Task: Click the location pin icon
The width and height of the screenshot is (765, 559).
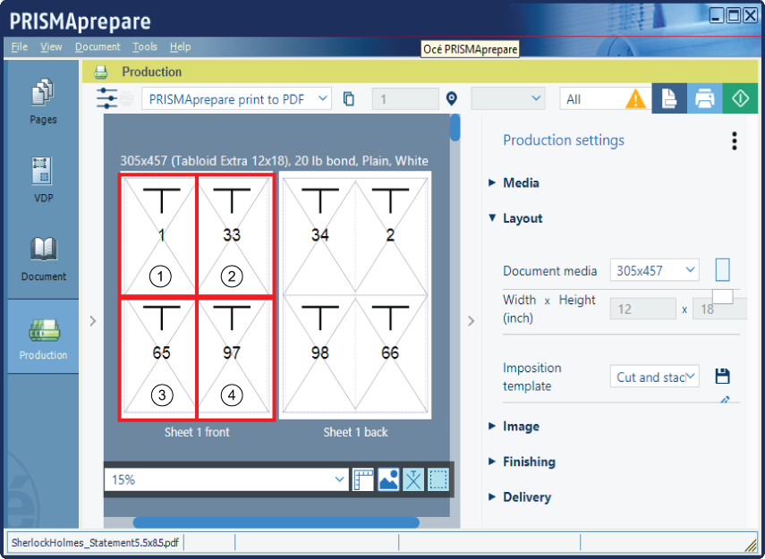Action: [x=452, y=99]
